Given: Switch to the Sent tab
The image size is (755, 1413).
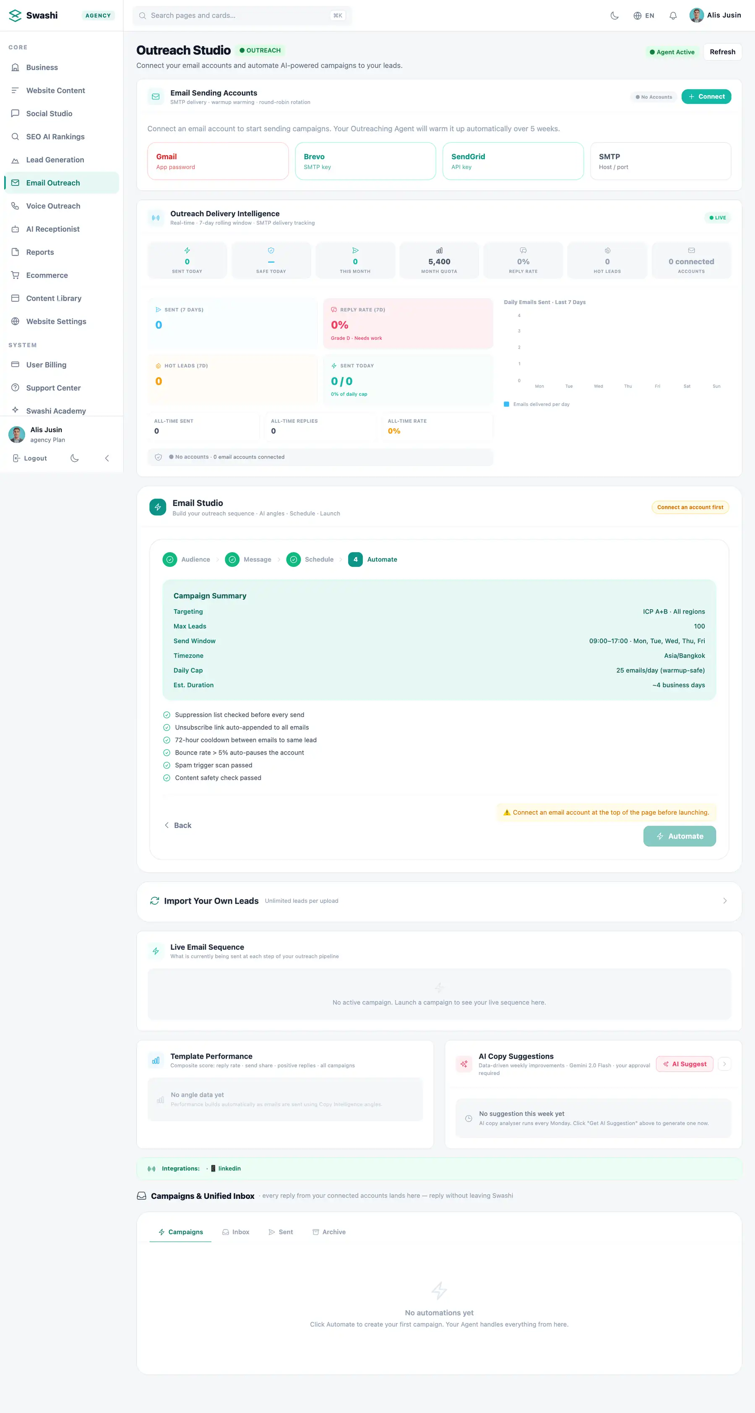Looking at the screenshot, I should (281, 1232).
